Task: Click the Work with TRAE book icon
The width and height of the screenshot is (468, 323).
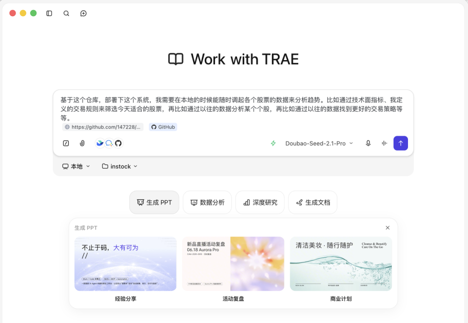Action: point(176,59)
